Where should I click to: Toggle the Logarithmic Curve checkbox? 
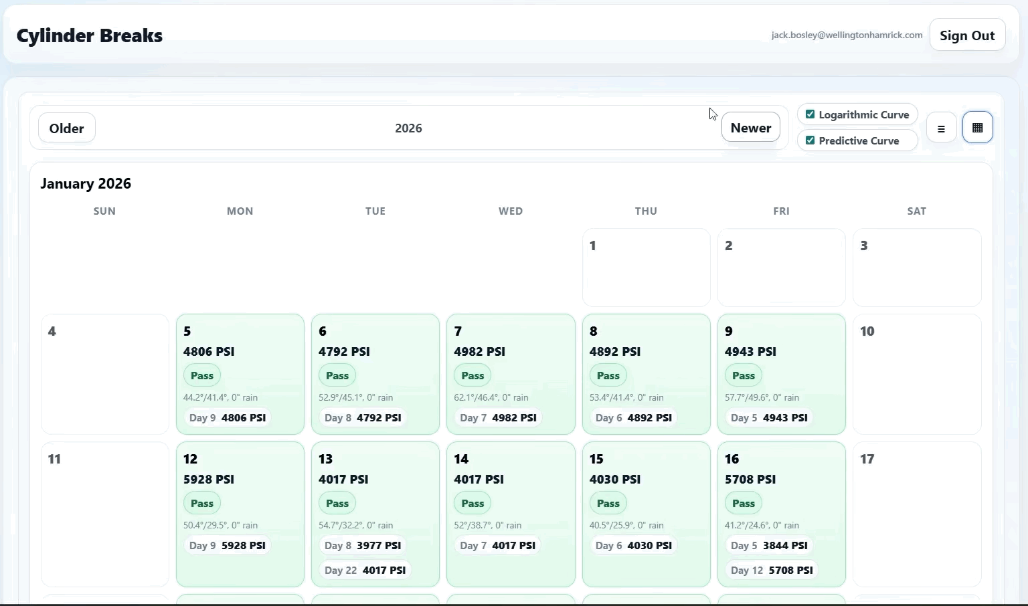(x=810, y=114)
